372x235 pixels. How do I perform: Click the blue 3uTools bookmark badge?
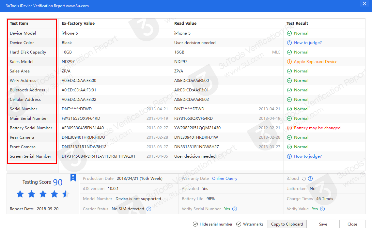click(73, 178)
